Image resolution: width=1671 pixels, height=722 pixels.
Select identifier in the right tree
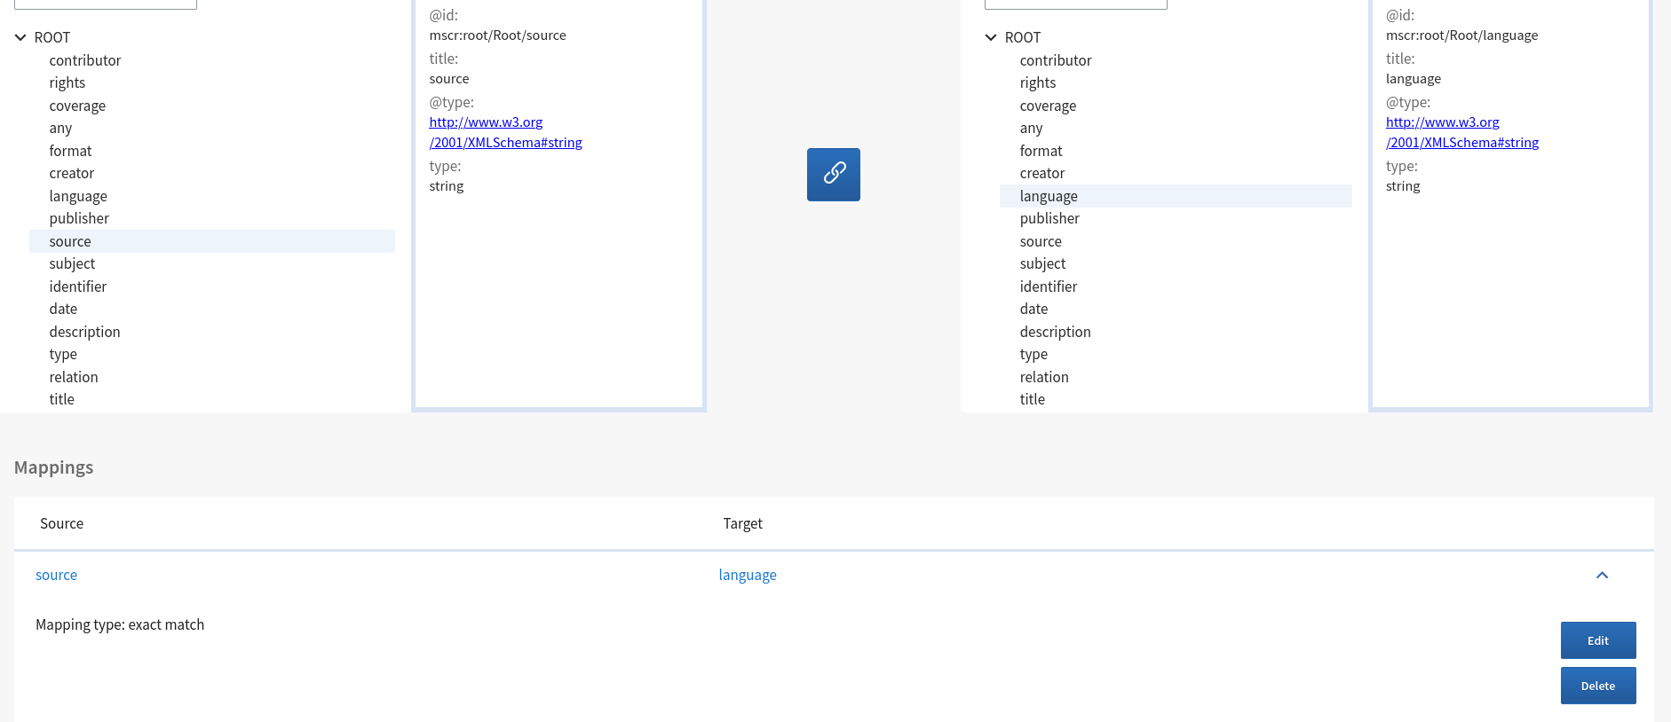pos(1048,286)
